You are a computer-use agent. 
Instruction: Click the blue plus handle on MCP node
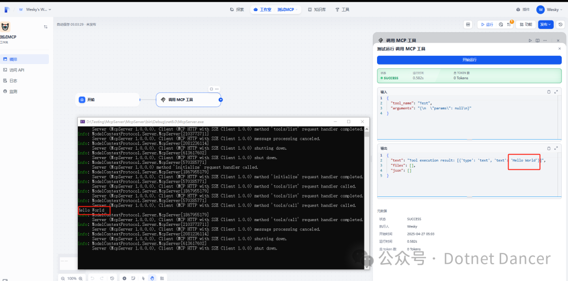220,99
